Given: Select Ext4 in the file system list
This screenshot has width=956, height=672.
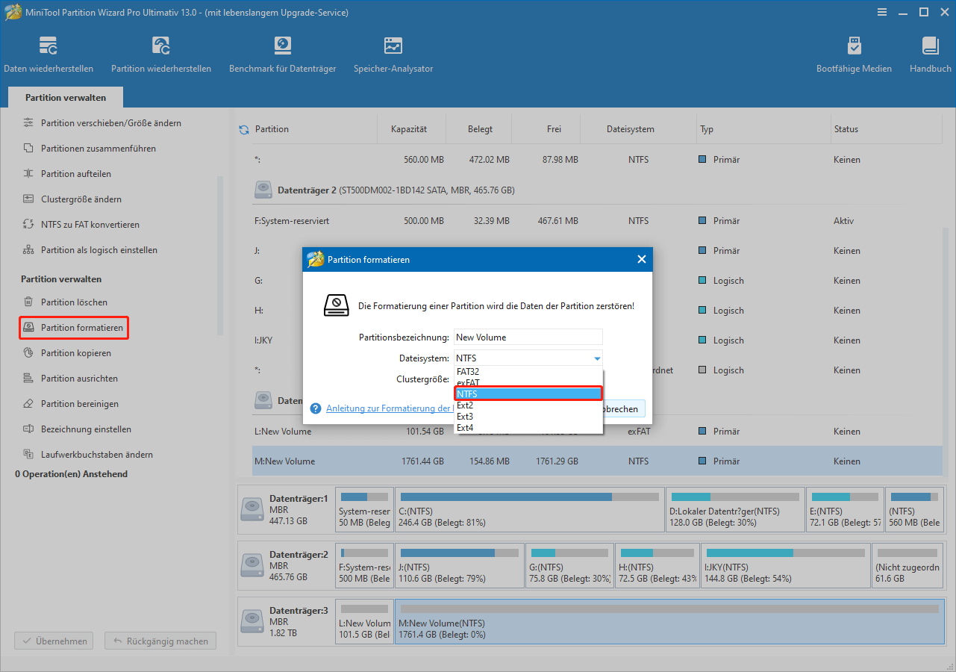Looking at the screenshot, I should click(465, 428).
